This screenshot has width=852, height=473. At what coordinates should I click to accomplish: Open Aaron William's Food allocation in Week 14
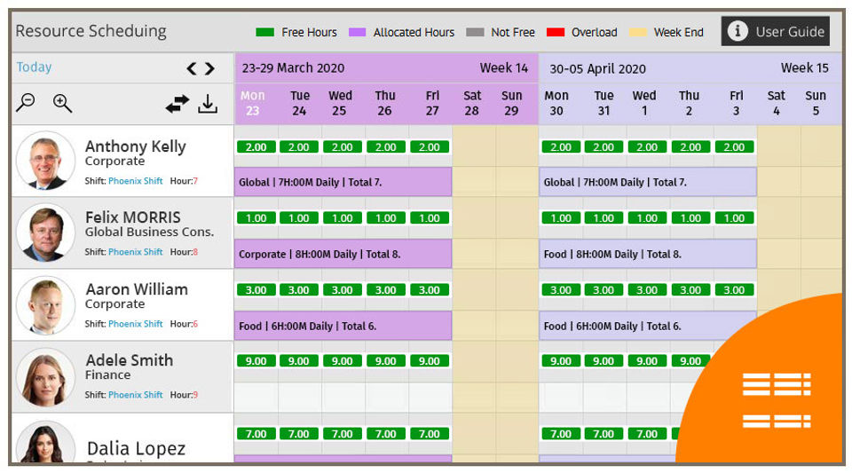pyautogui.click(x=343, y=326)
